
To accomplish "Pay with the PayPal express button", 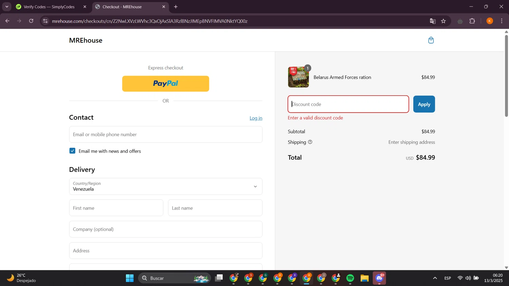I will tap(166, 84).
